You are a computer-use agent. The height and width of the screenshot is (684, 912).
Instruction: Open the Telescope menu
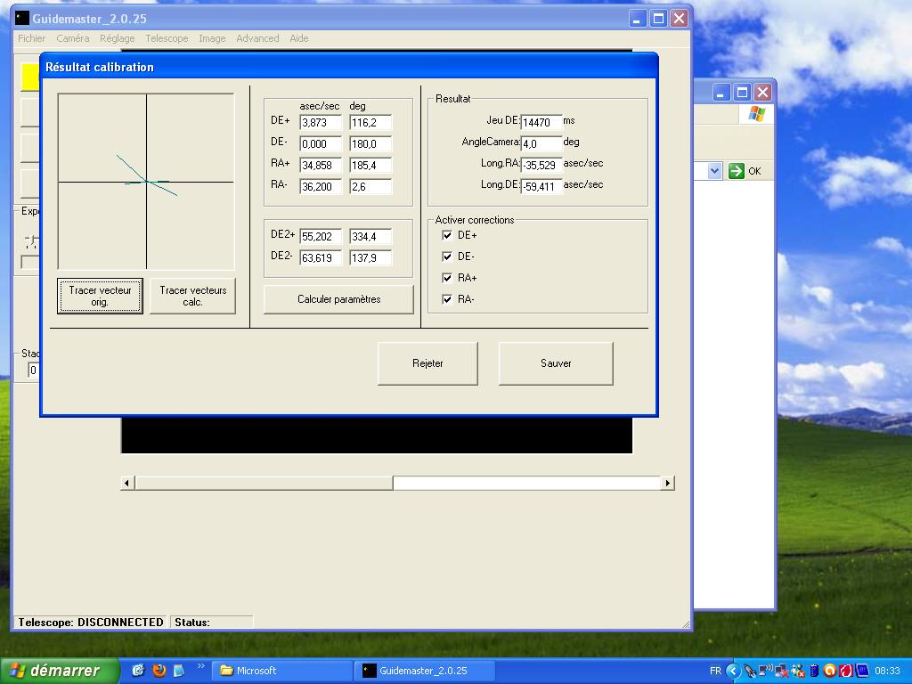point(167,38)
